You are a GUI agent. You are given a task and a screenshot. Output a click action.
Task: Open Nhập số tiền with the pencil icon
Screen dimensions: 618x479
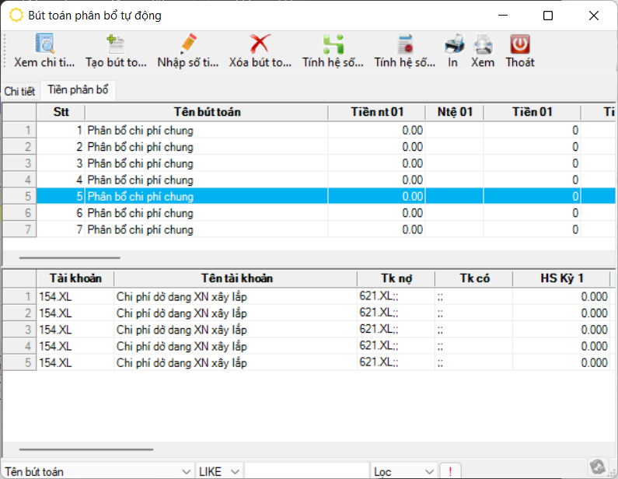(187, 44)
